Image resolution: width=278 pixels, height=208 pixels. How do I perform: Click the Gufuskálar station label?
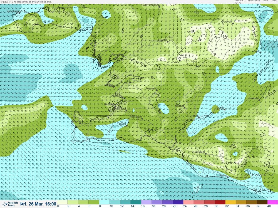(x=13, y=11)
